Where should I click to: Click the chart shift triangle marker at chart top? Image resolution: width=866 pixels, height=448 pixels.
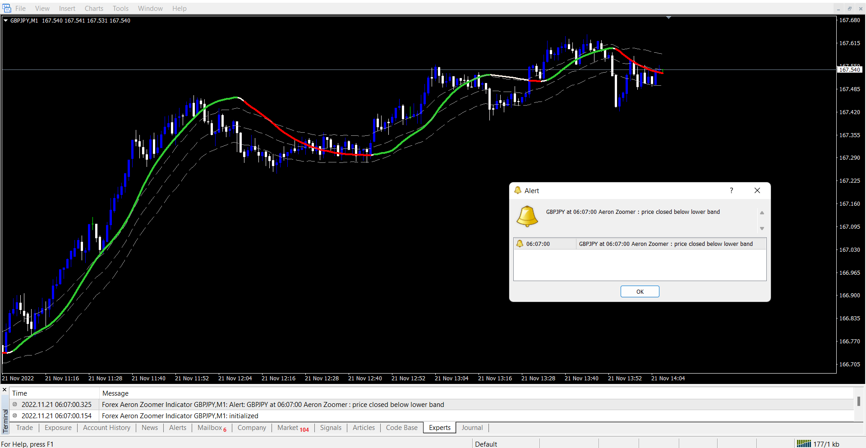[668, 18]
